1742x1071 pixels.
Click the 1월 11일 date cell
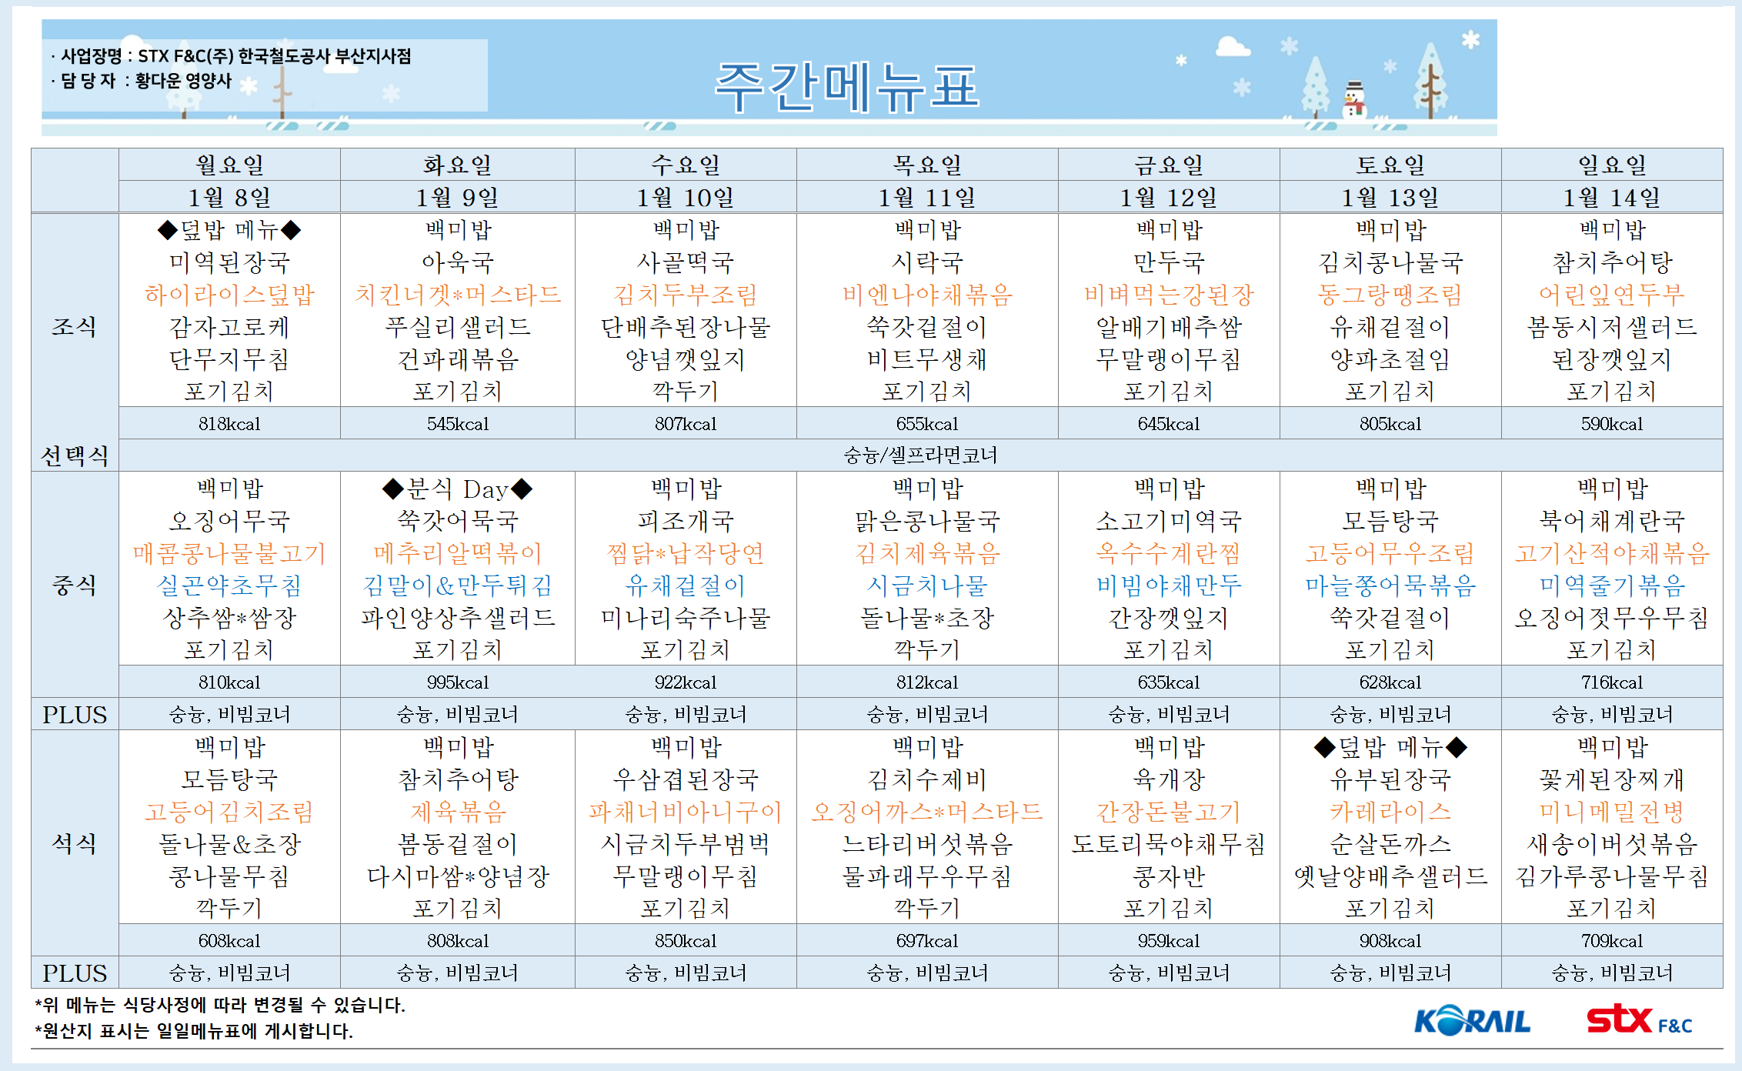[x=926, y=198]
